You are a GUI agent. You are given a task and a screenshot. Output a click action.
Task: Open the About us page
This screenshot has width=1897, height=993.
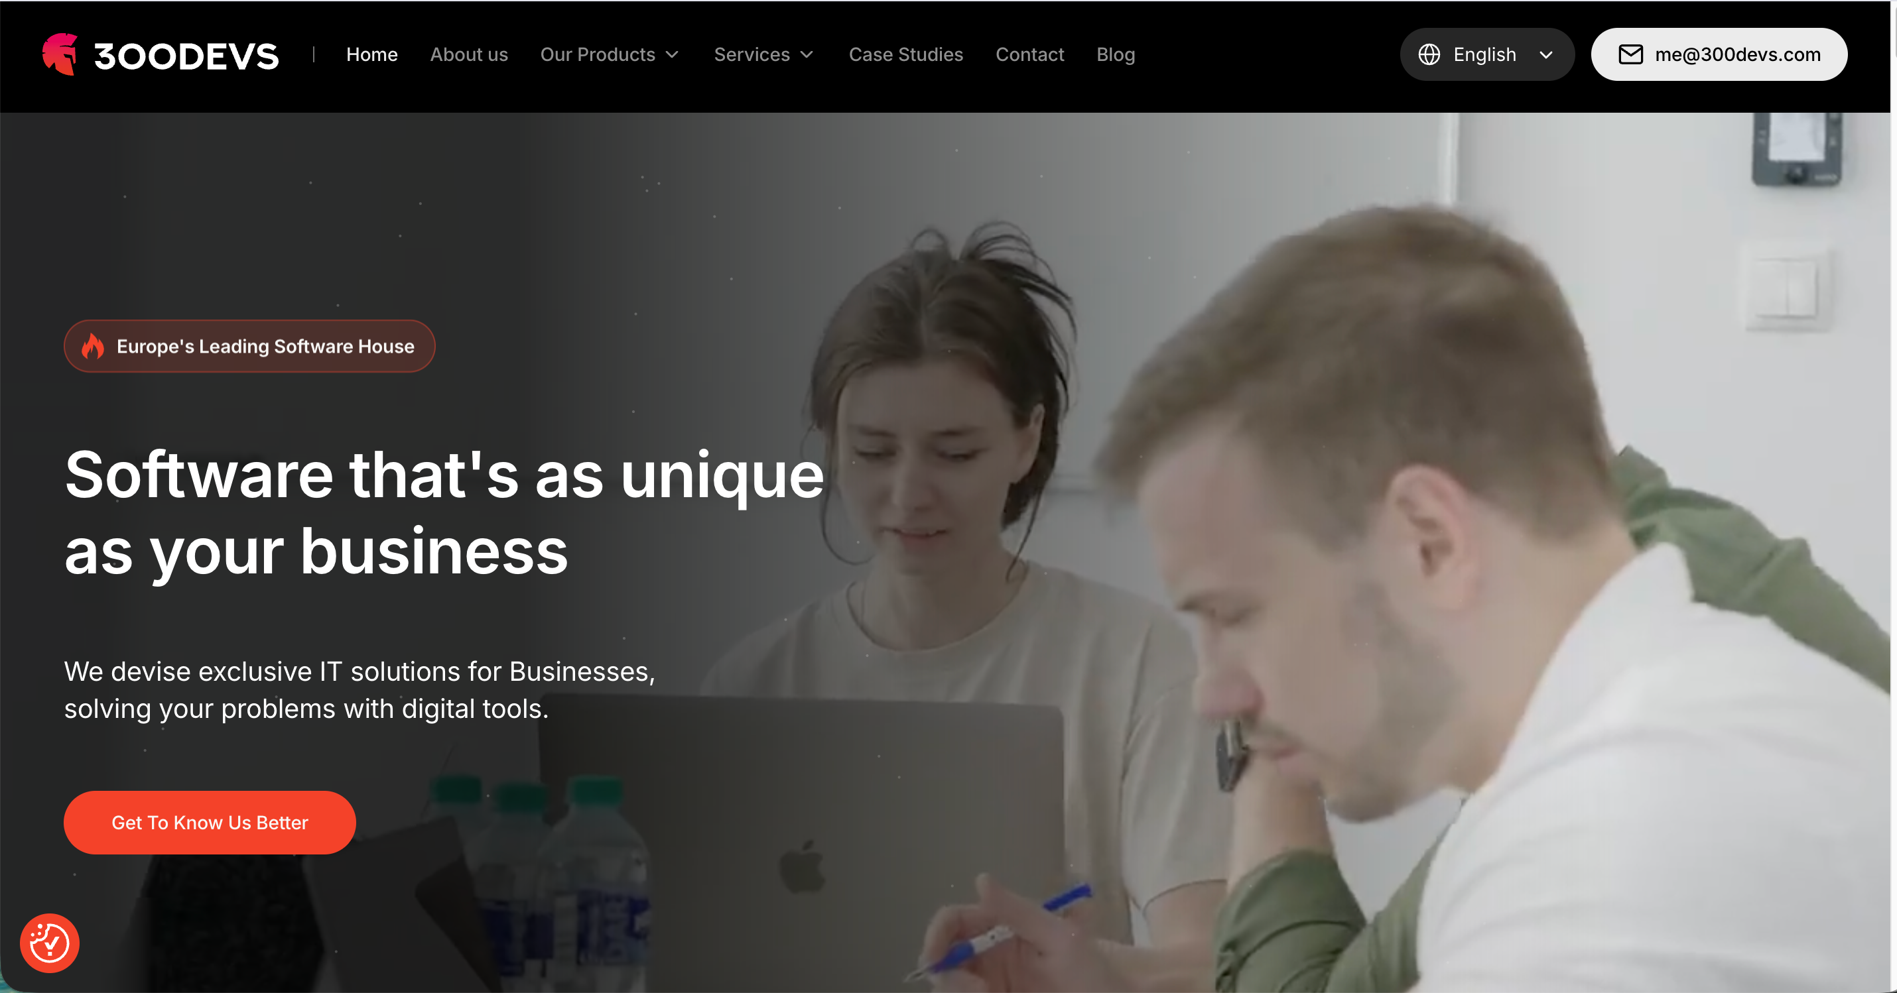(x=469, y=54)
